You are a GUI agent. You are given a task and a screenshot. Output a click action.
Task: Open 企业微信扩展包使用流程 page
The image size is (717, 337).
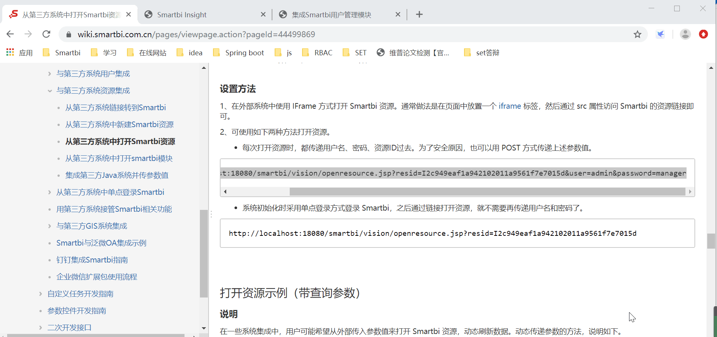click(x=97, y=277)
